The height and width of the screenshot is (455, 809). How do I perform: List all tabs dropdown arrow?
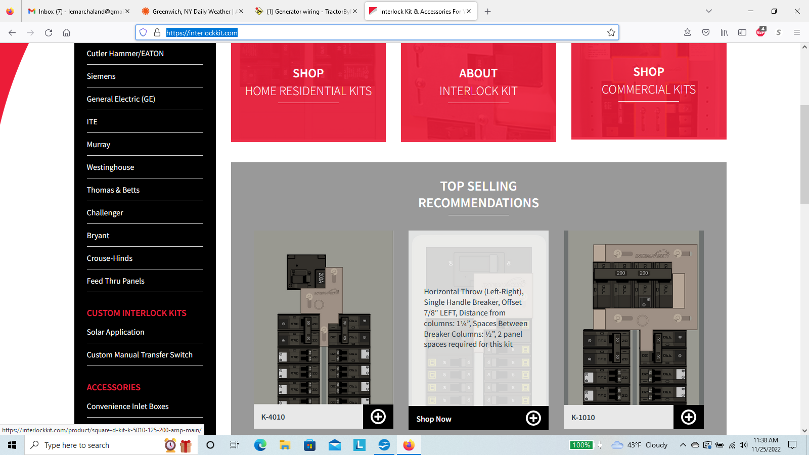tap(709, 11)
